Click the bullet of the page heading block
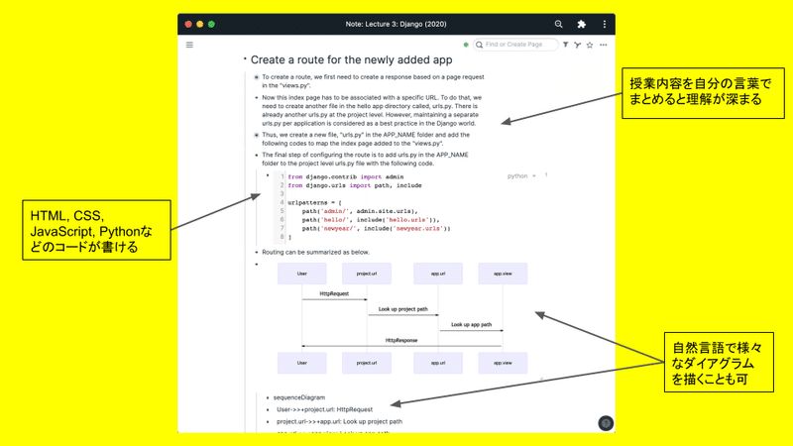This screenshot has height=446, width=793. pos(245,59)
